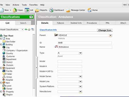
Task: Open the Reports toolbar item
Action: (x=41, y=10)
